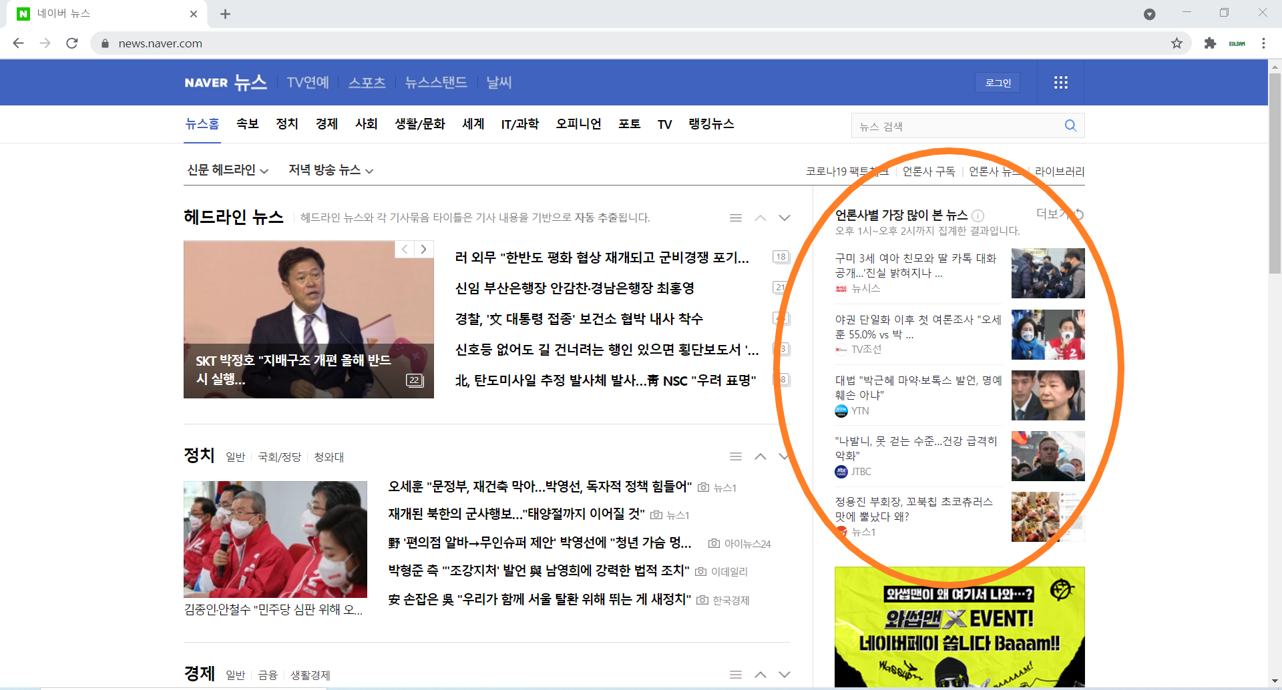Click the 로그인 button
The height and width of the screenshot is (690, 1282).
[x=998, y=83]
